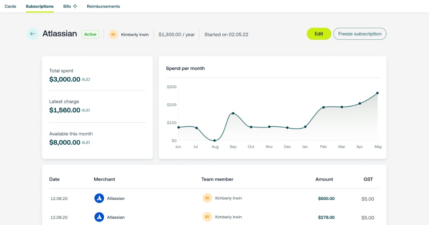
Task: Click the Edit button
Action: (319, 34)
